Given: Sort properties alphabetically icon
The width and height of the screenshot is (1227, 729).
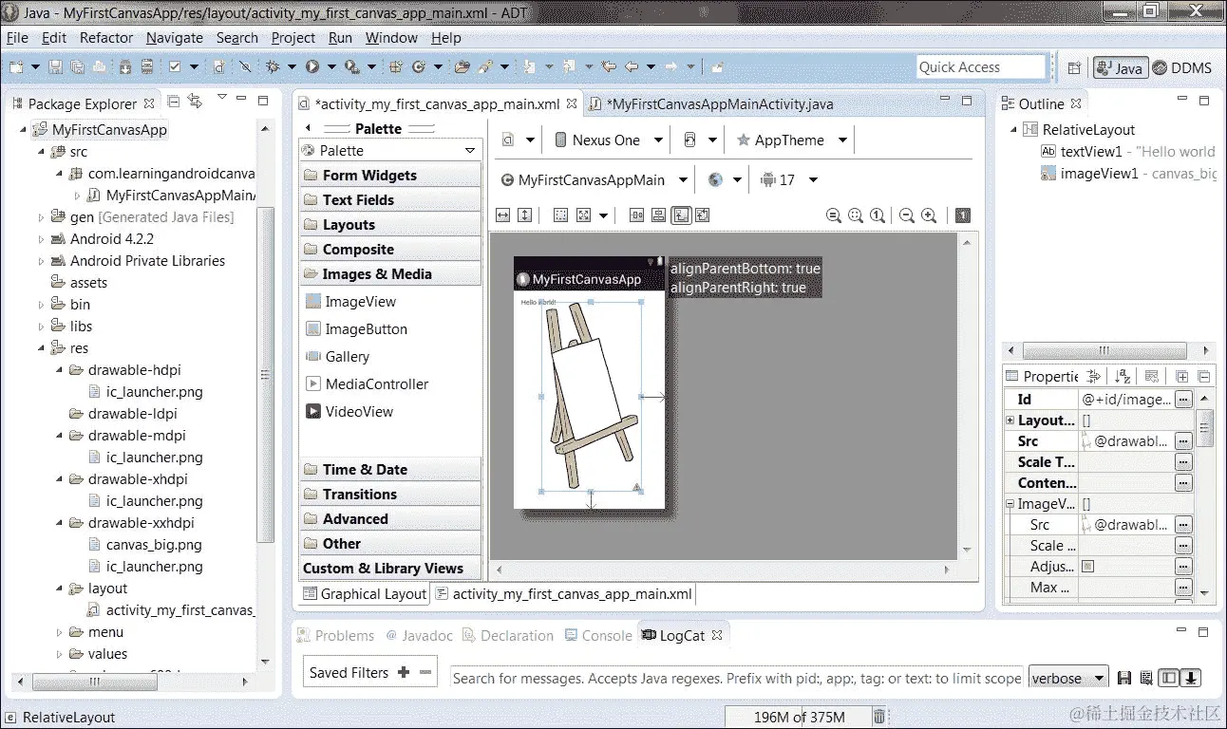Looking at the screenshot, I should [x=1123, y=376].
